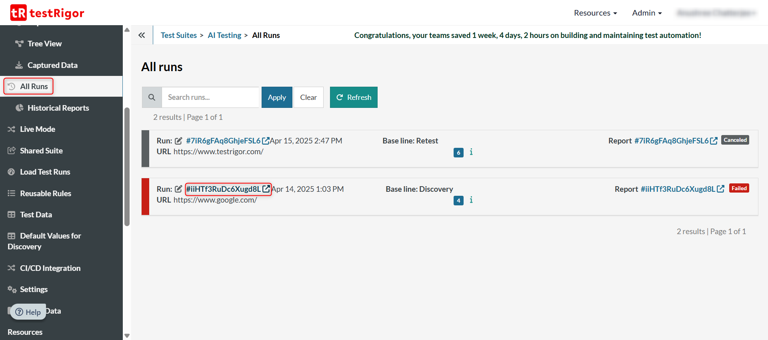The image size is (768, 340).
Task: Click the edit pencil icon for run #iiHTf3RuDc6Xugd8L
Action: point(178,189)
